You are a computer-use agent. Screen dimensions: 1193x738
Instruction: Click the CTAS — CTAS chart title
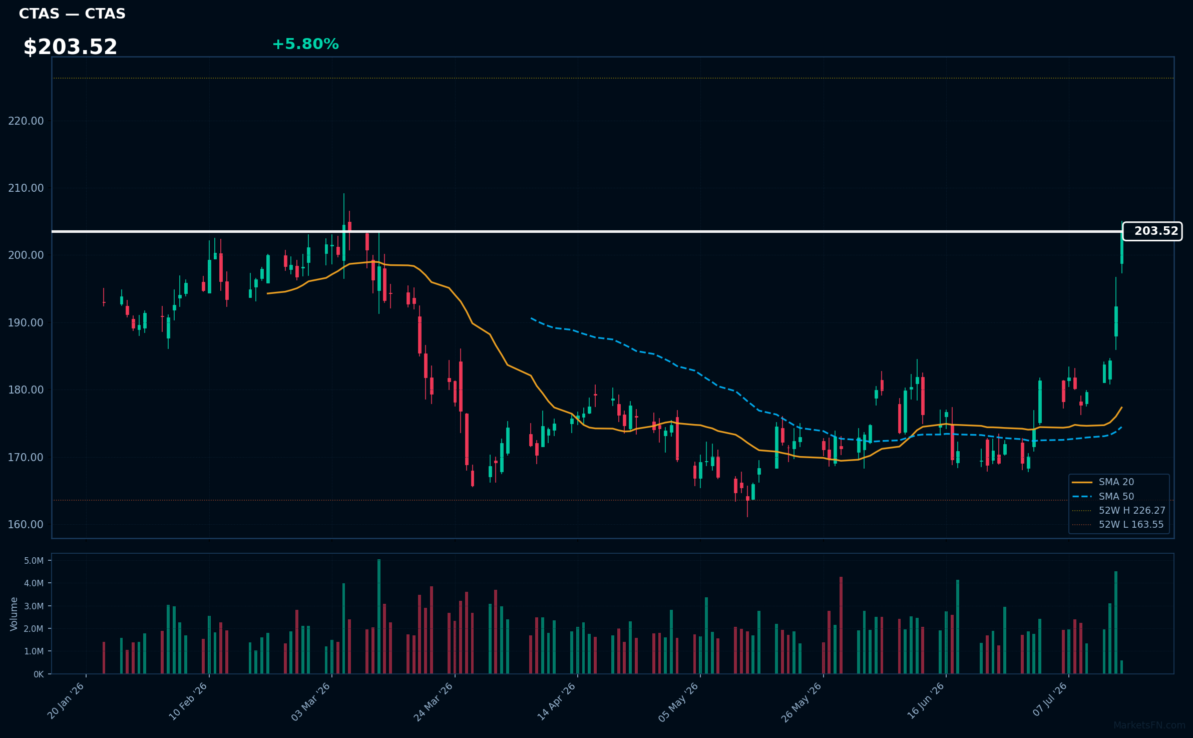[72, 14]
